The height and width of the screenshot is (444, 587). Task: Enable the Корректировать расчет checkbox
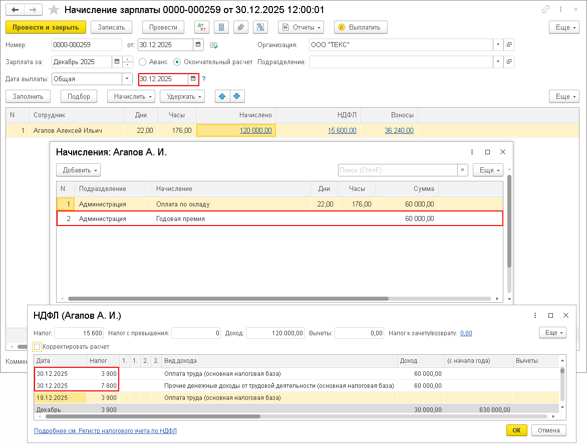(x=37, y=347)
